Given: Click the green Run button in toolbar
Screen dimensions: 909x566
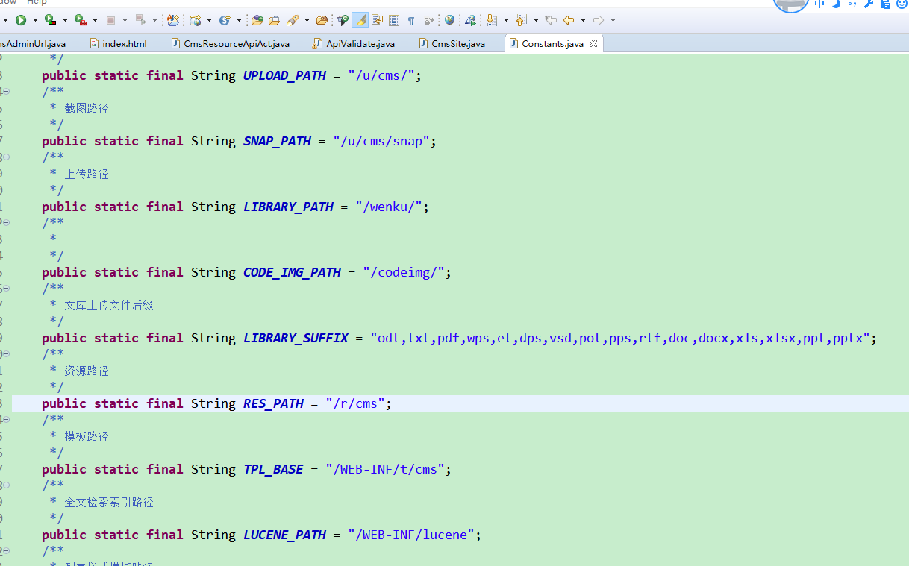Looking at the screenshot, I should click(x=20, y=20).
